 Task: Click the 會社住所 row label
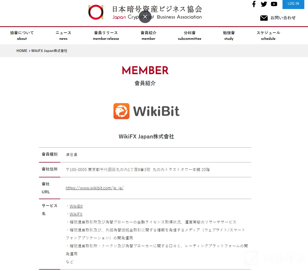[50, 169]
